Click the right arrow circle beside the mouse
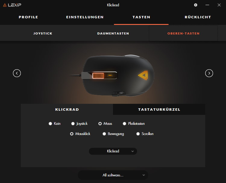 click(x=209, y=73)
